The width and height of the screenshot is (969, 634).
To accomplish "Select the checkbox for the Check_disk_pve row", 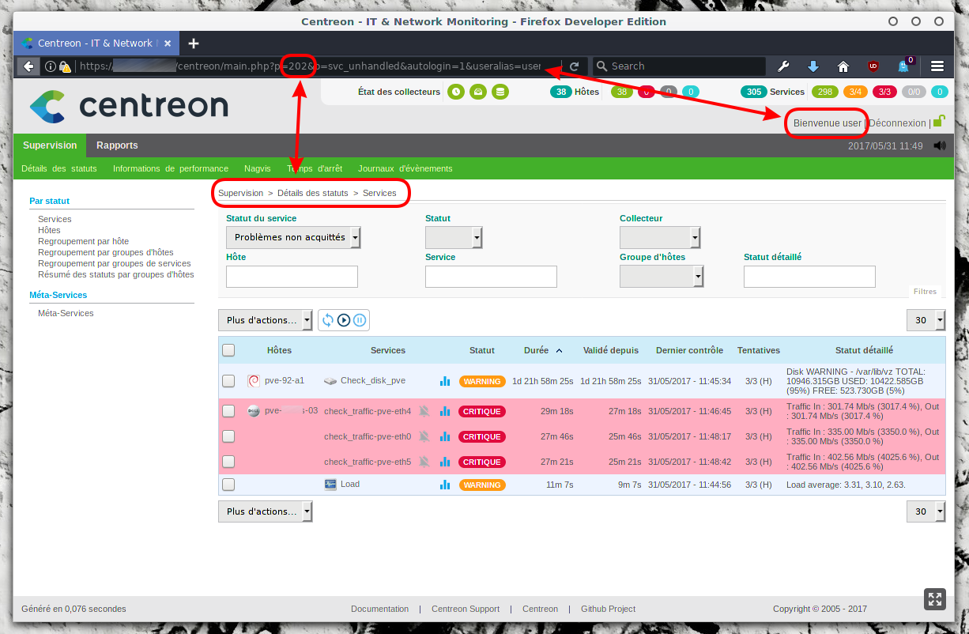I will [x=228, y=380].
